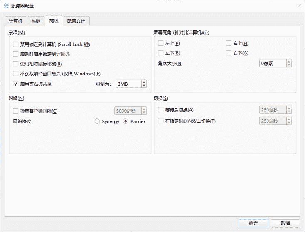Click the 网络协议 label

22,121
